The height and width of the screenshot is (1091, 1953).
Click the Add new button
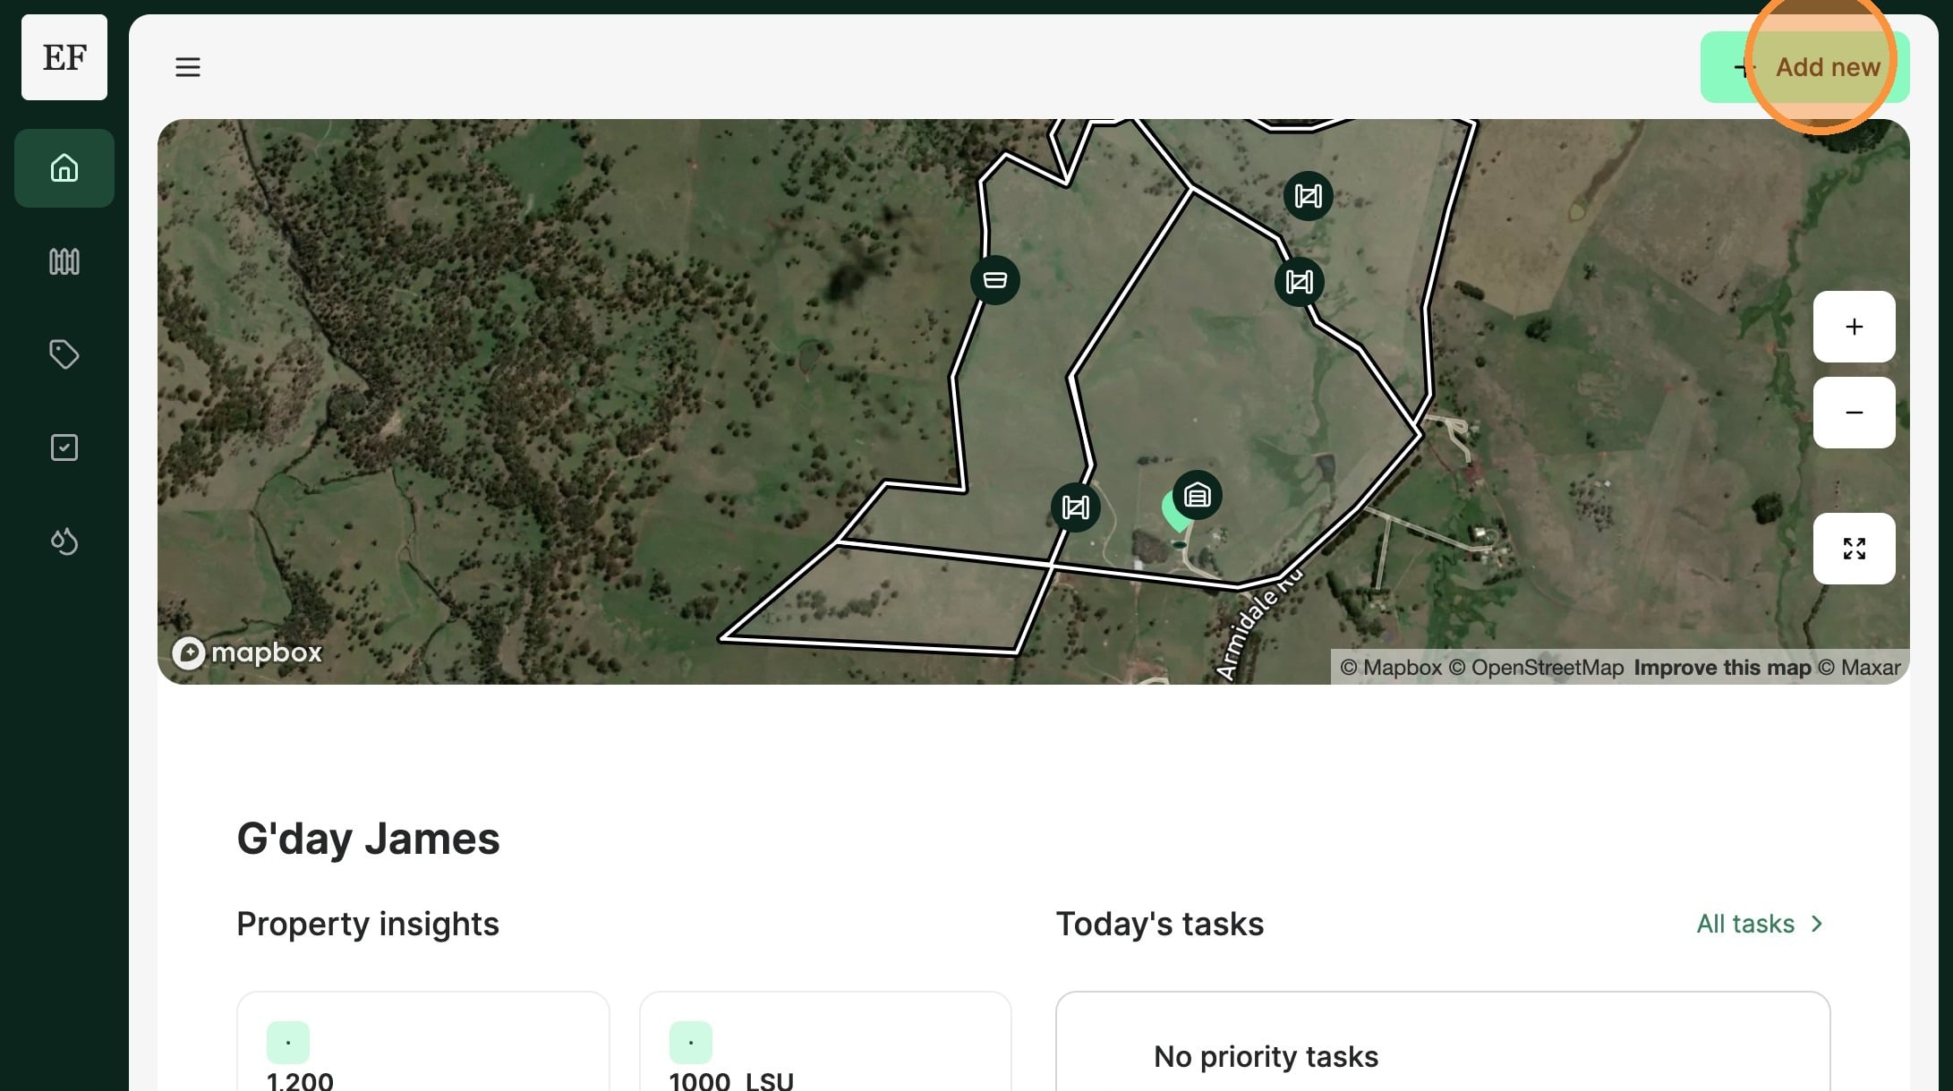tap(1804, 67)
